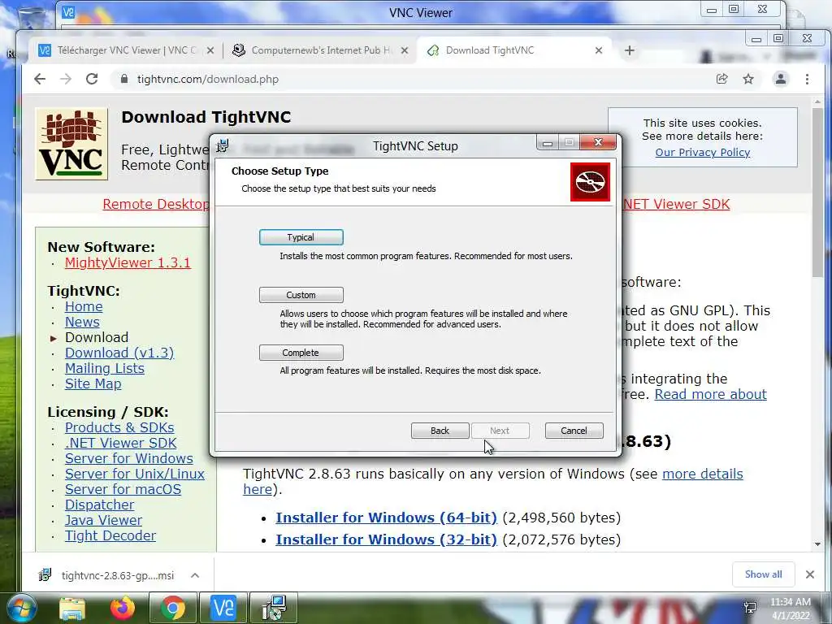Choose the Typical setup type button
This screenshot has height=624, width=832.
pos(301,237)
